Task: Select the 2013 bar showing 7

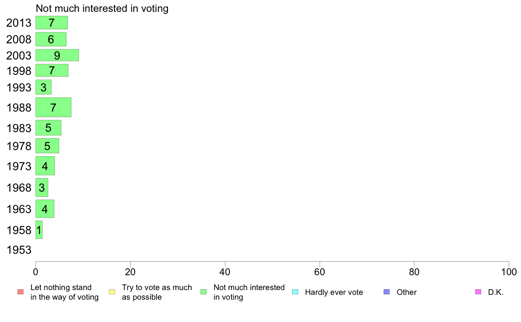Action: (51, 23)
